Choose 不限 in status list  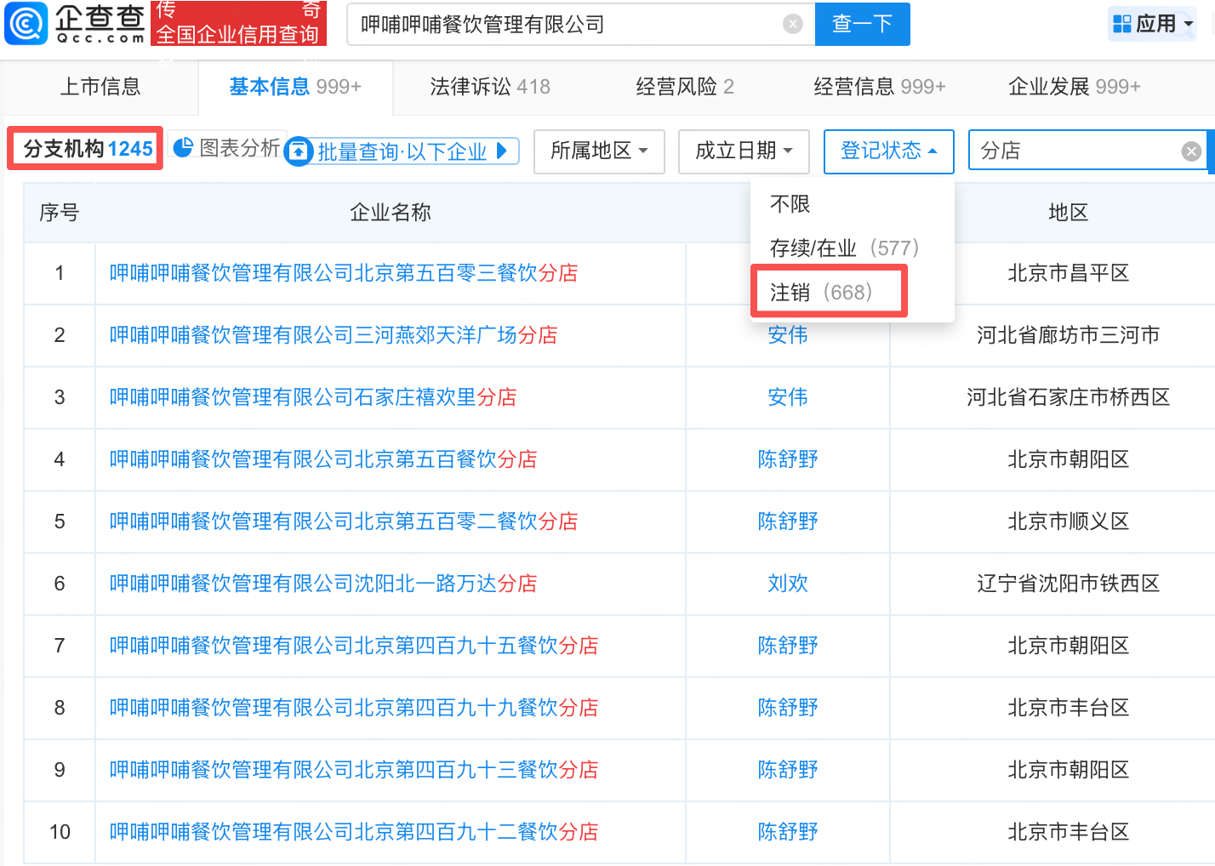(x=790, y=204)
